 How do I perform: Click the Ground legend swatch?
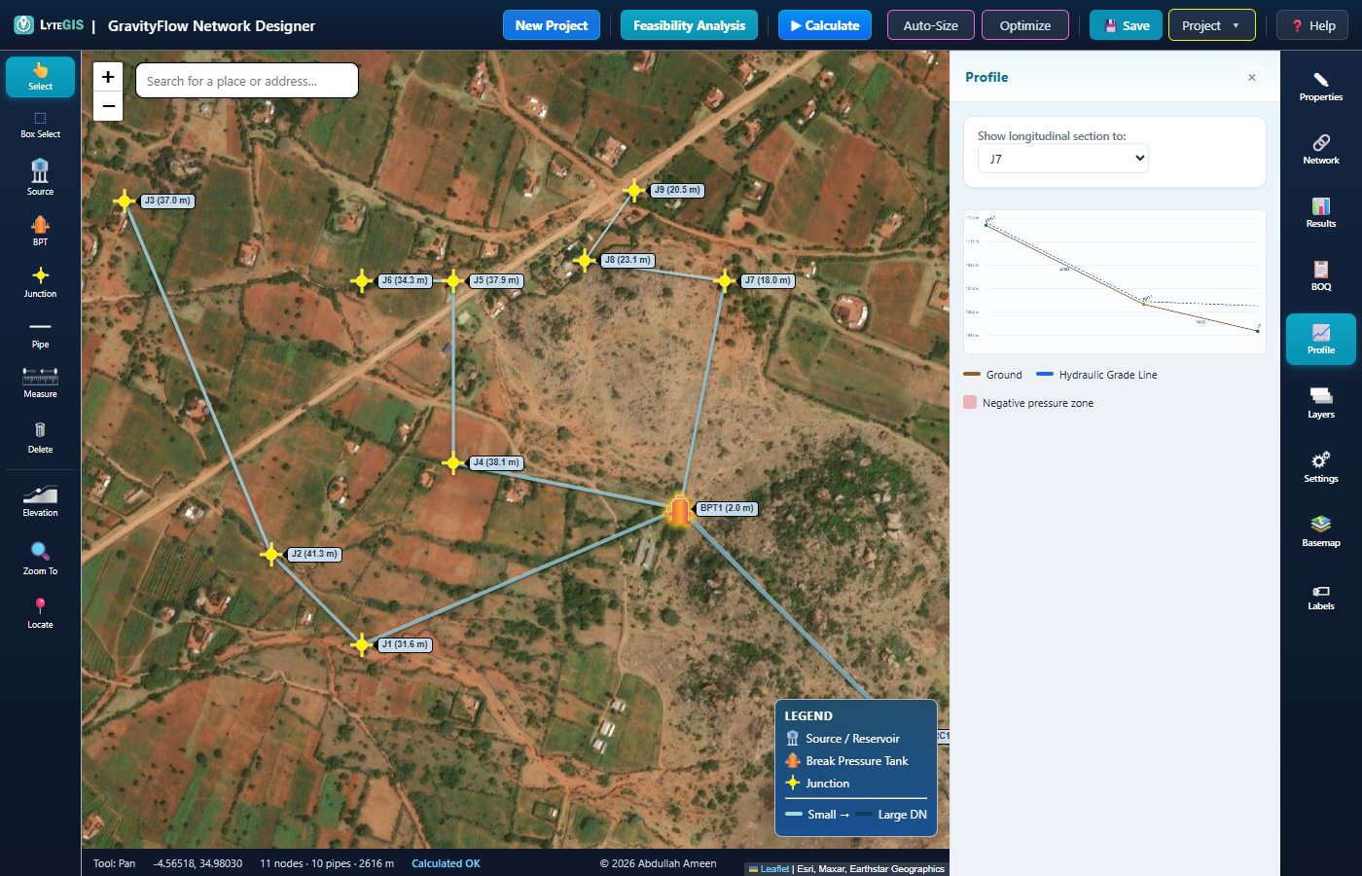(972, 375)
